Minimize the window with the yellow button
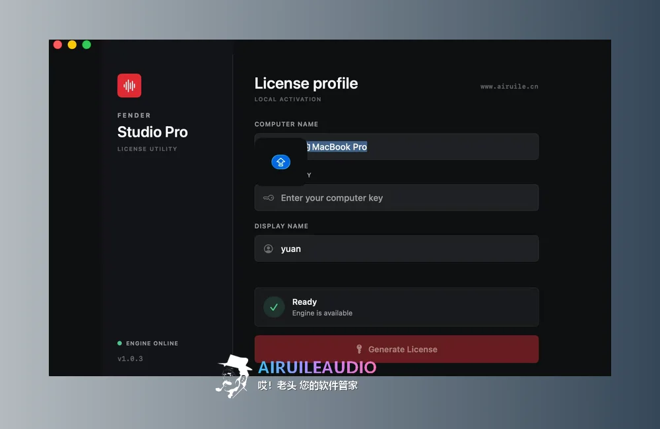This screenshot has height=429, width=660. pyautogui.click(x=72, y=45)
